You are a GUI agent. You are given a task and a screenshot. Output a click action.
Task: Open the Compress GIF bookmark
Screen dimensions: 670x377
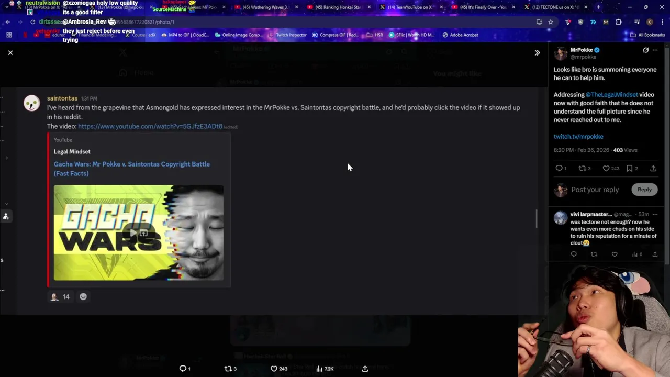(x=336, y=35)
